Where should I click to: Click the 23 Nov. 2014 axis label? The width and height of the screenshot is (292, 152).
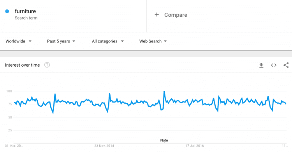point(104,146)
